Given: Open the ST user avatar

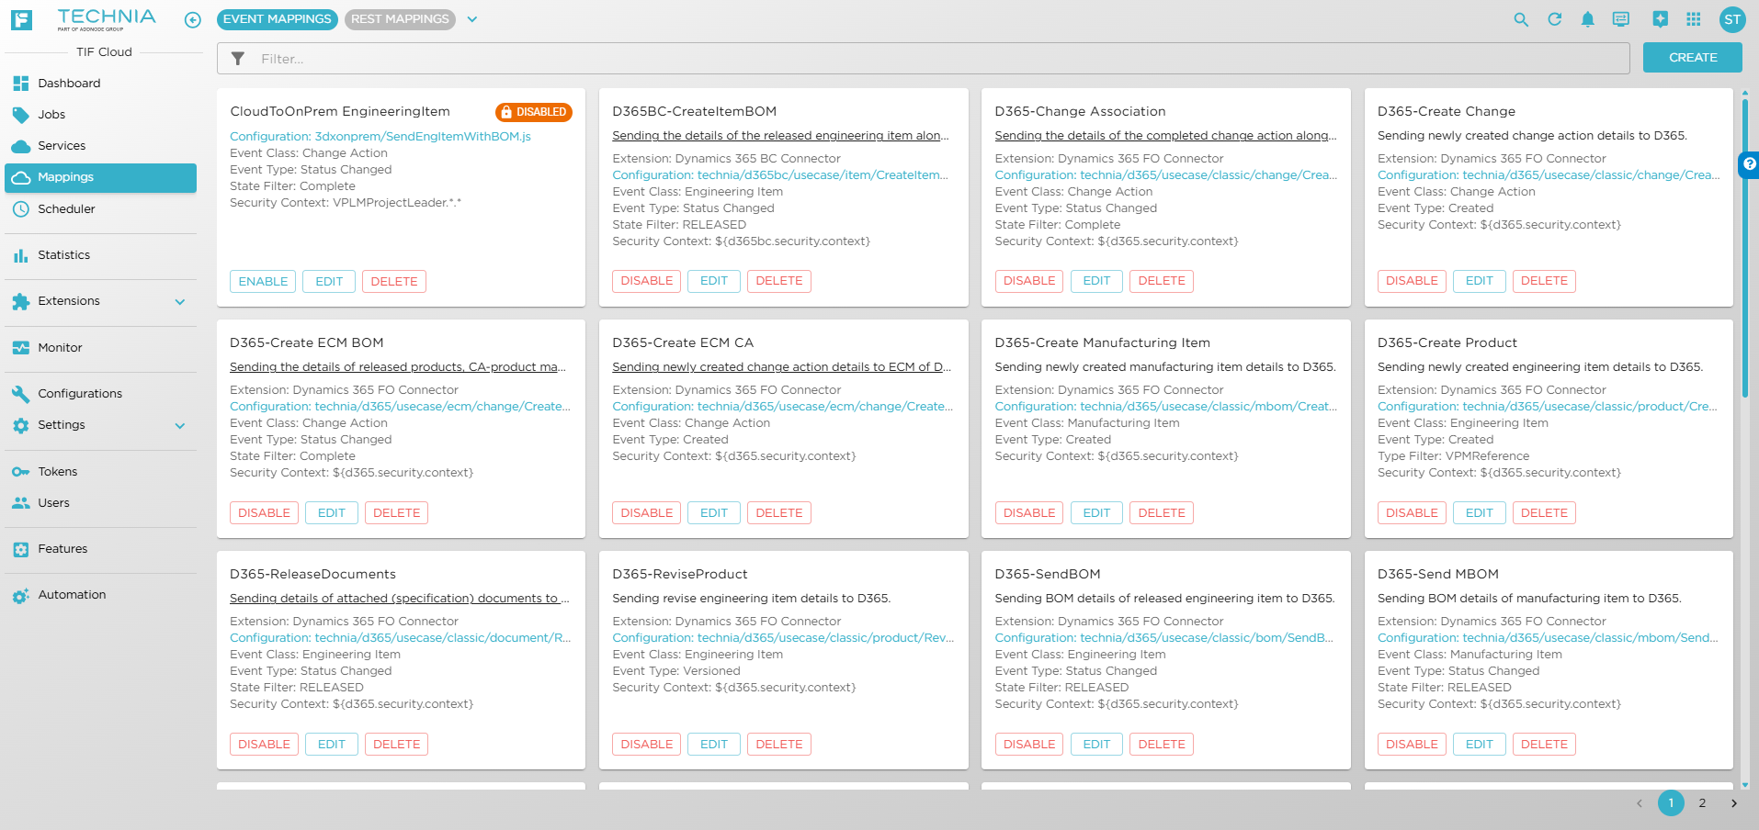Looking at the screenshot, I should coord(1731,19).
